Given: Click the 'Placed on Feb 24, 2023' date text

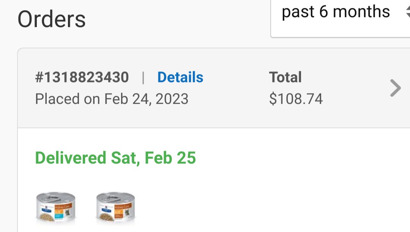Looking at the screenshot, I should pos(112,99).
